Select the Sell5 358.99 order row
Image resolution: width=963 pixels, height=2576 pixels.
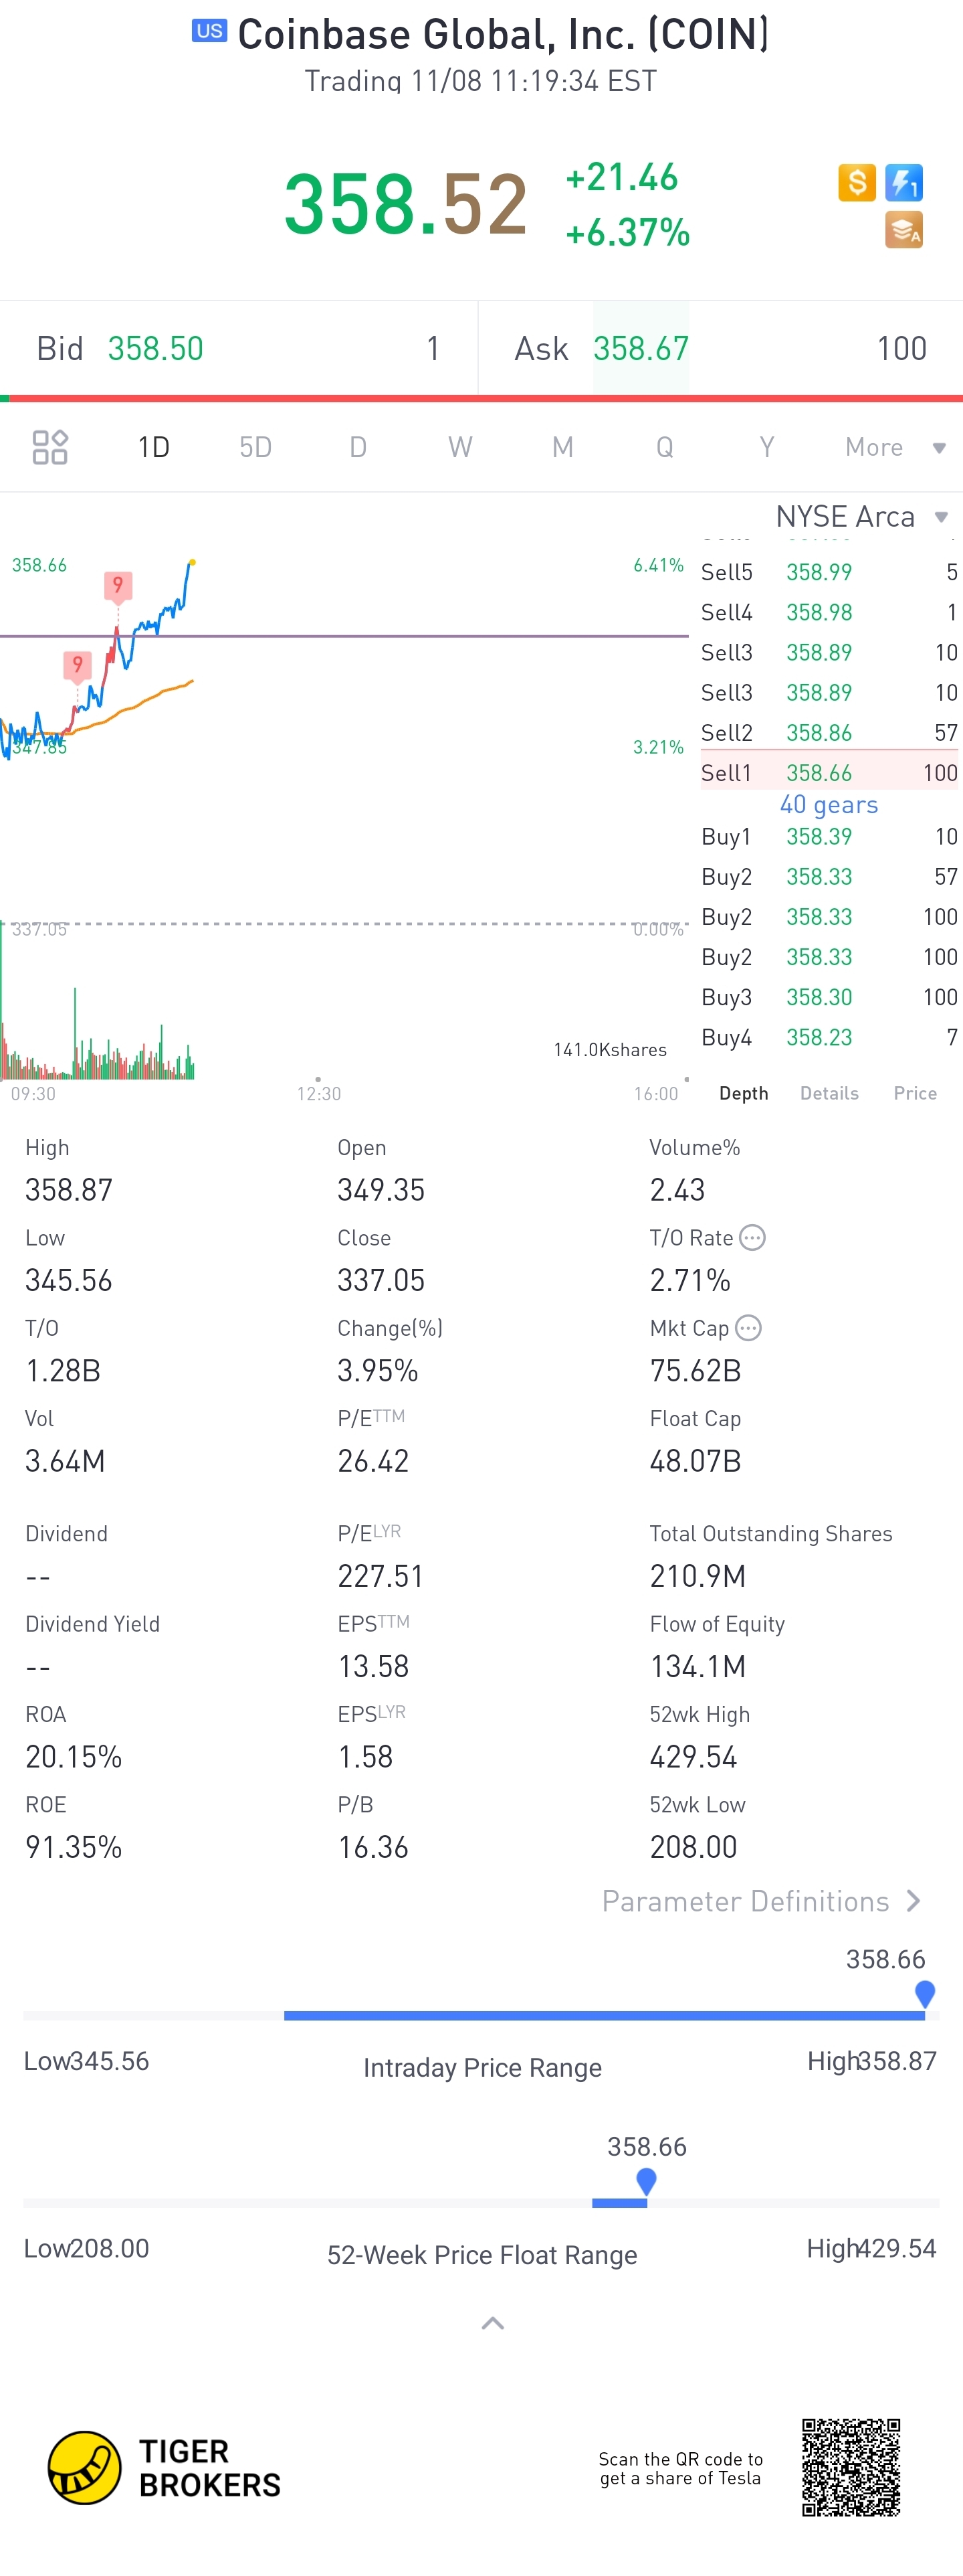pyautogui.click(x=829, y=572)
